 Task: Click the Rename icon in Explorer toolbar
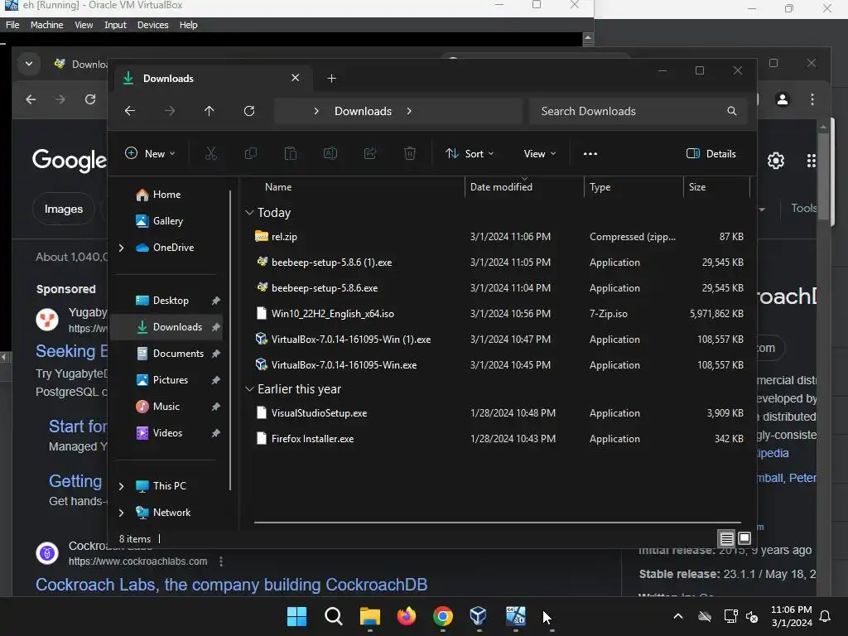[330, 153]
